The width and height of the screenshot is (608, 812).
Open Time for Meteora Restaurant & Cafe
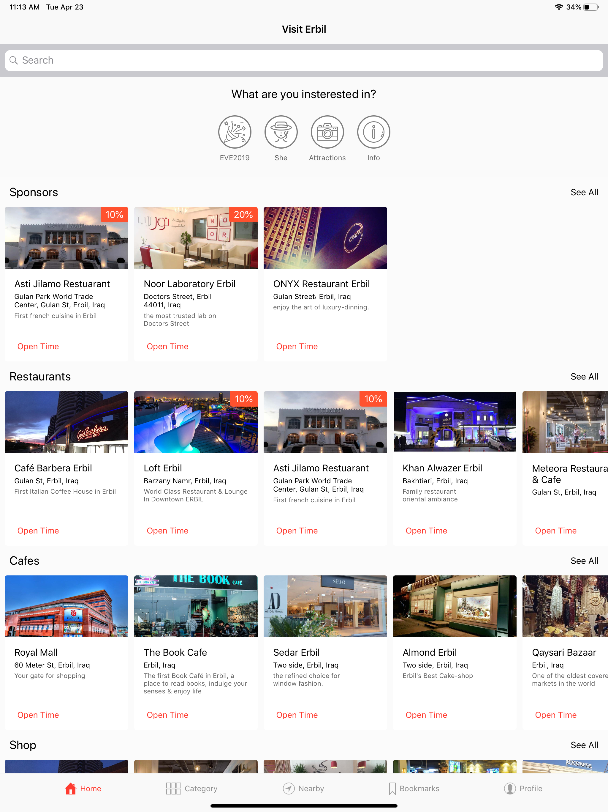pyautogui.click(x=556, y=531)
